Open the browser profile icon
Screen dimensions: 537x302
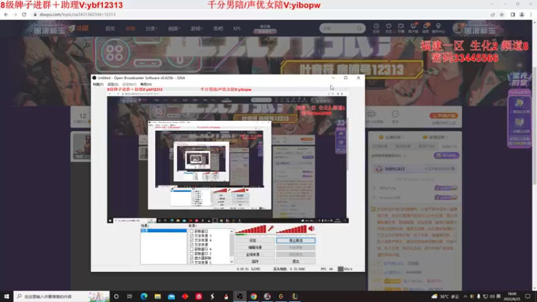pyautogui.click(x=522, y=14)
